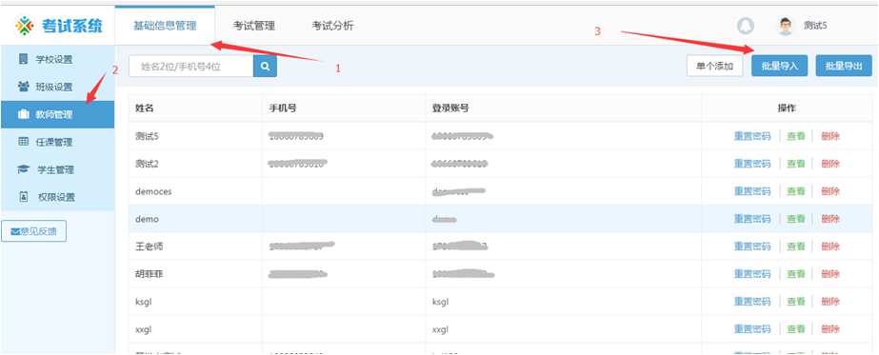
Task: Reset password for democes
Action: (752, 191)
